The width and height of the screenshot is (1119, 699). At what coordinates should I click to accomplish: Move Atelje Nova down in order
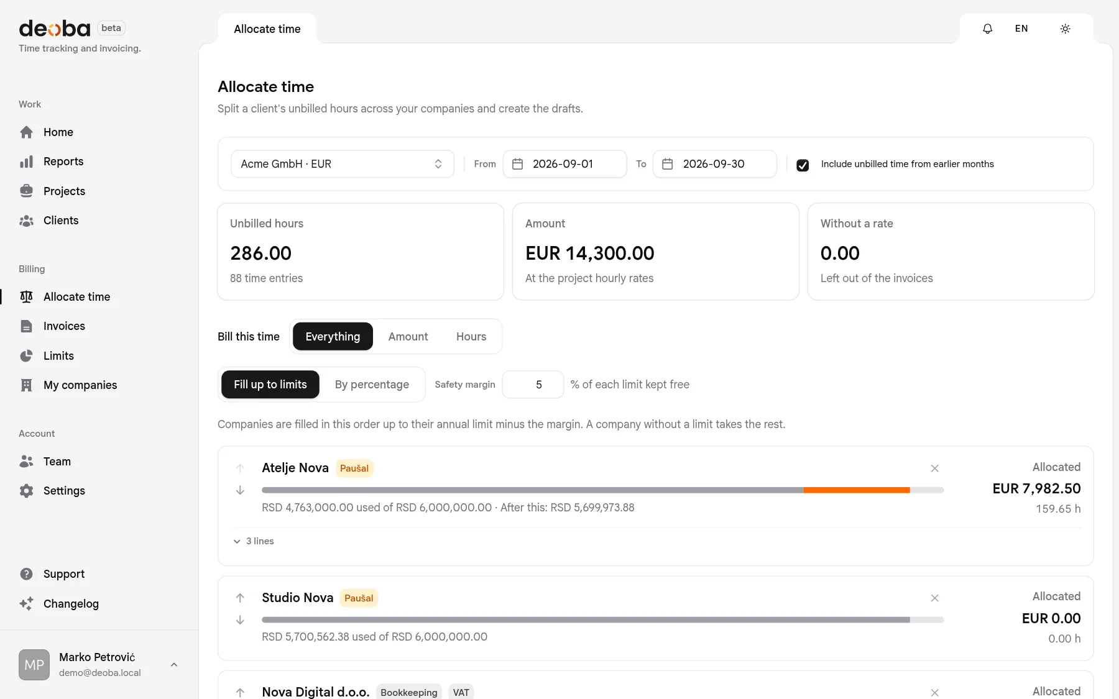pyautogui.click(x=240, y=490)
